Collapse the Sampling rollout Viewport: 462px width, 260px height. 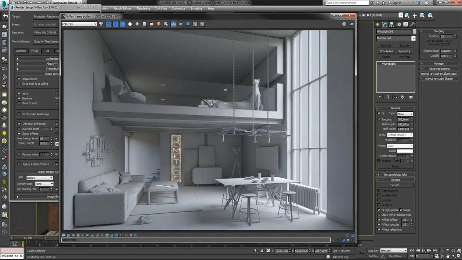pyautogui.click(x=439, y=31)
